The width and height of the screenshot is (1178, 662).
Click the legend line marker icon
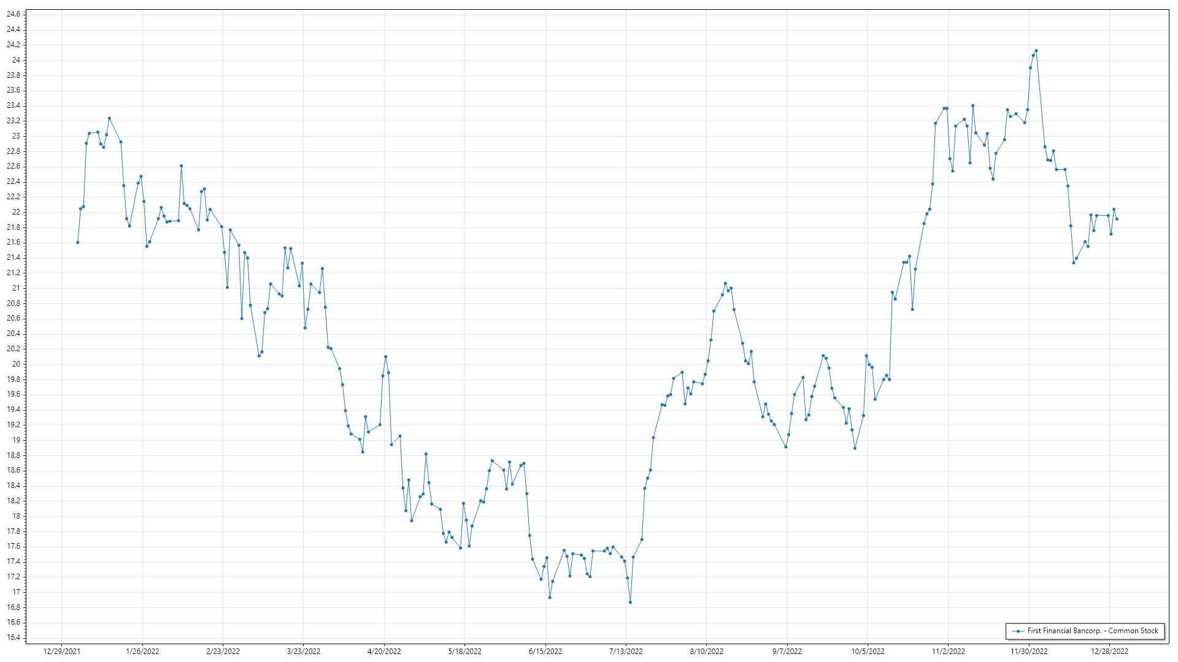(1018, 631)
